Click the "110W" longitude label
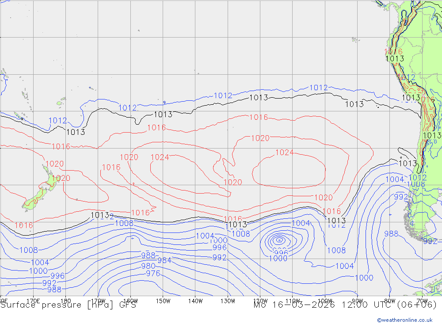 point(293,301)
